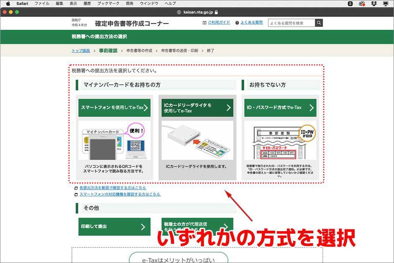
Task: Open the よくある質問 link
Action: coord(251,23)
